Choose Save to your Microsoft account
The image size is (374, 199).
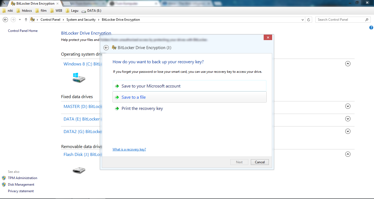tap(189, 86)
